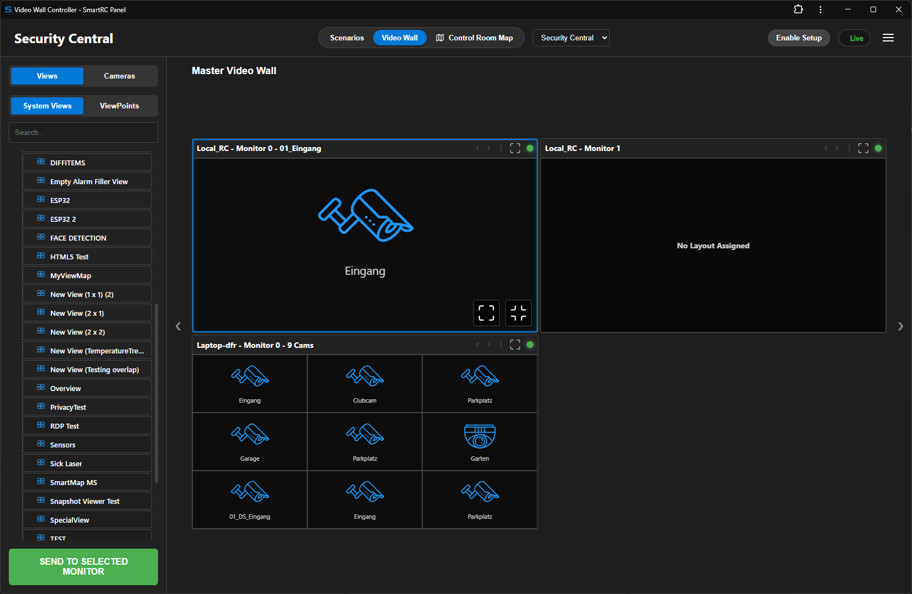912x594 pixels.
Task: Click fullscreen icon on 01_Eingang monitor header
Action: [515, 148]
